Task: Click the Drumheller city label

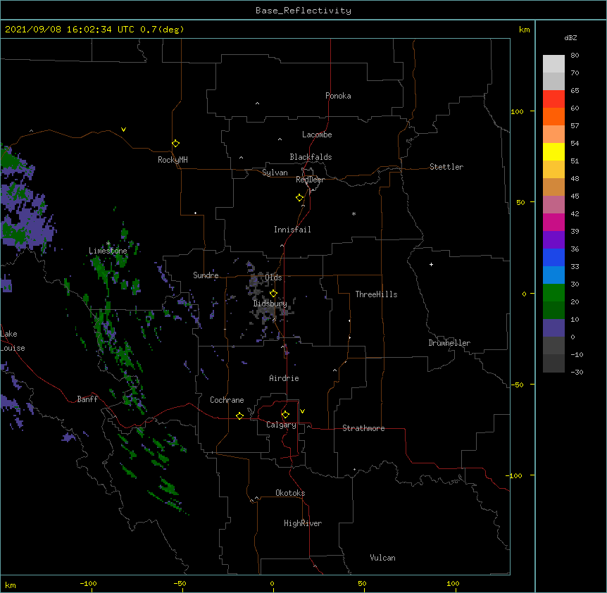Action: point(449,343)
